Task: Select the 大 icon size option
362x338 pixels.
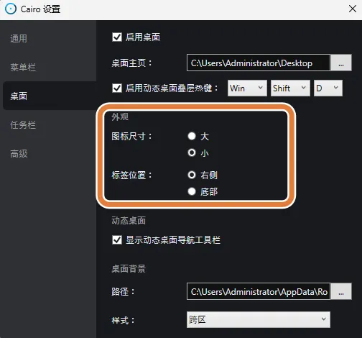Action: coord(192,136)
